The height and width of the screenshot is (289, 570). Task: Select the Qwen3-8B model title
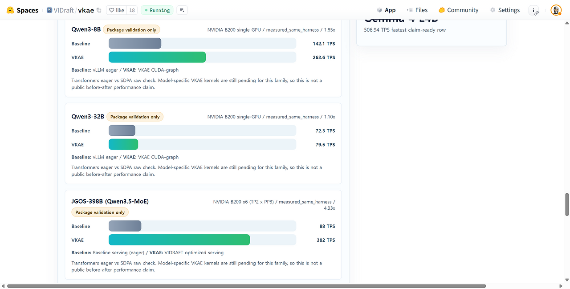click(86, 29)
